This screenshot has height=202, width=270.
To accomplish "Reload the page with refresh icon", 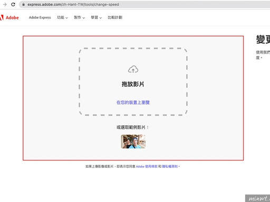I will tap(13, 4).
